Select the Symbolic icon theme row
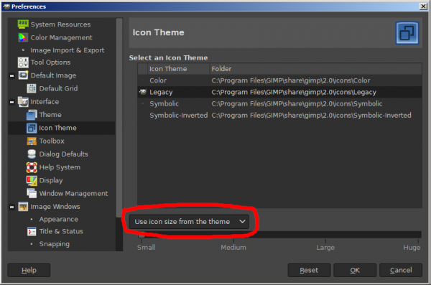 point(280,103)
